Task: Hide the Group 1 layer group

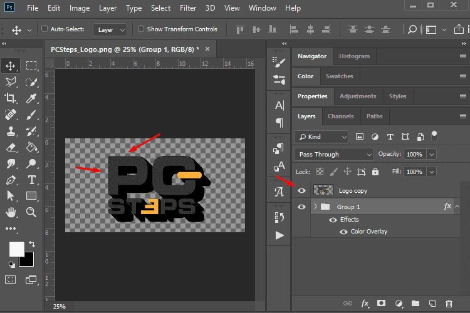Action: (301, 207)
